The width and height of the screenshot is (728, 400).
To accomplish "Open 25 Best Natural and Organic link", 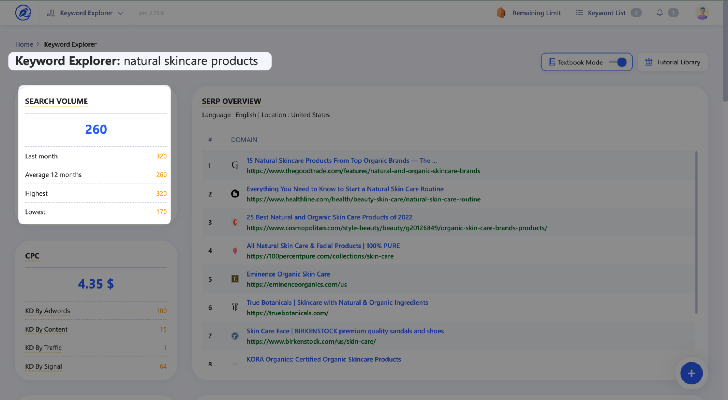I will point(329,217).
